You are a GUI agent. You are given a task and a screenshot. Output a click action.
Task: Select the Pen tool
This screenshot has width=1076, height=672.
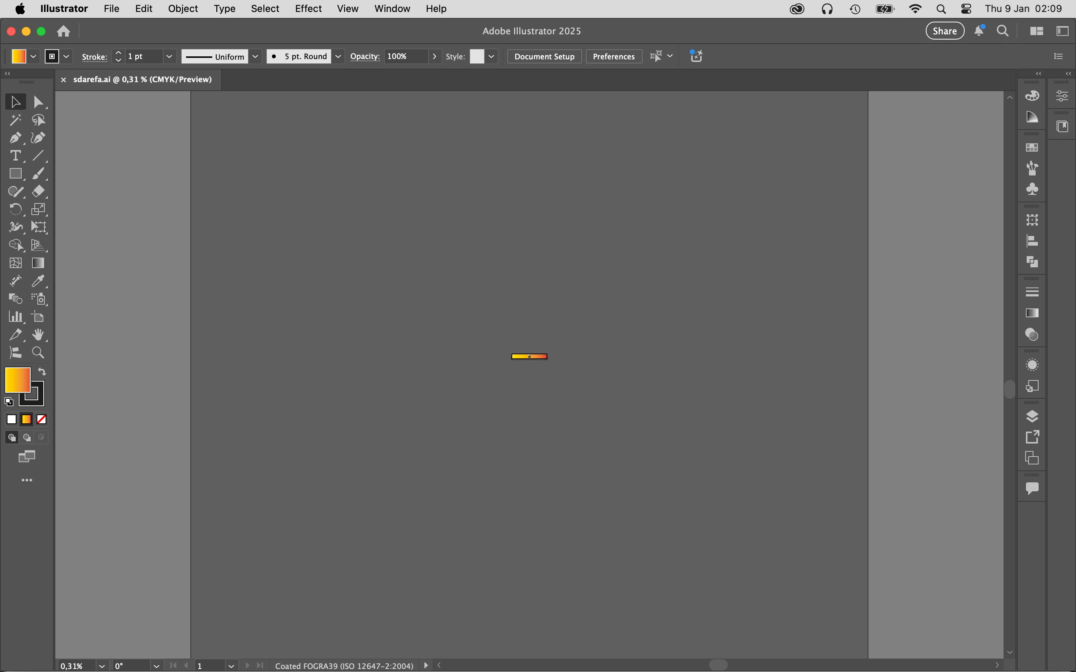pos(15,138)
